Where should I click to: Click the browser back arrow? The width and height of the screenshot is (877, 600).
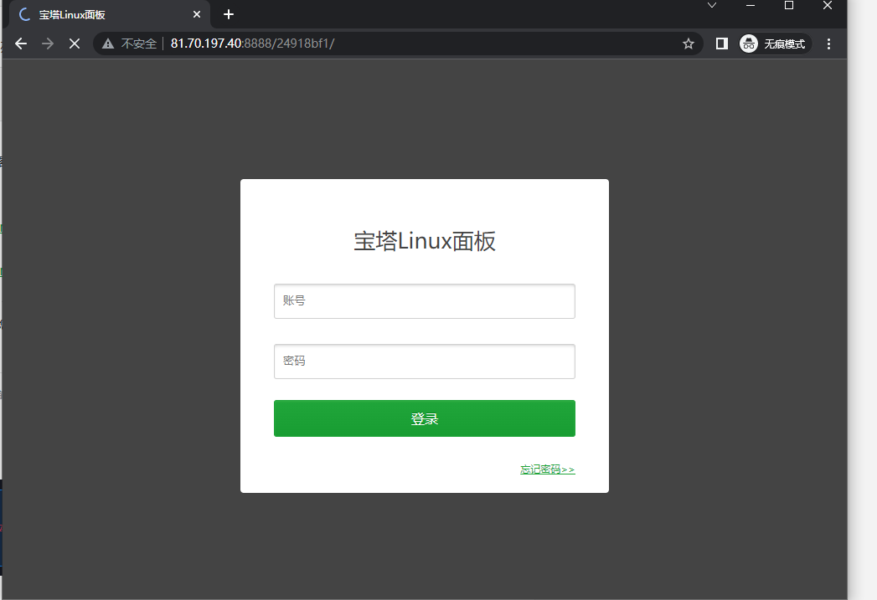(21, 44)
